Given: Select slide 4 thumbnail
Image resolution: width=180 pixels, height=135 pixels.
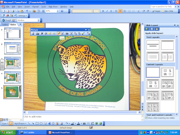Looking at the screenshot, I should (12, 78).
